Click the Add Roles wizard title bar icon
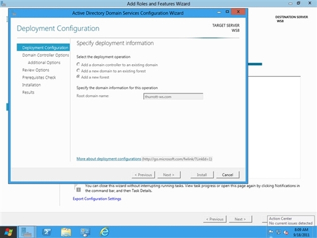 [x=3, y=4]
